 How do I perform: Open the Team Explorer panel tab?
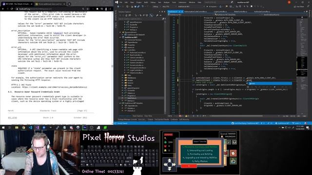tap(137, 116)
